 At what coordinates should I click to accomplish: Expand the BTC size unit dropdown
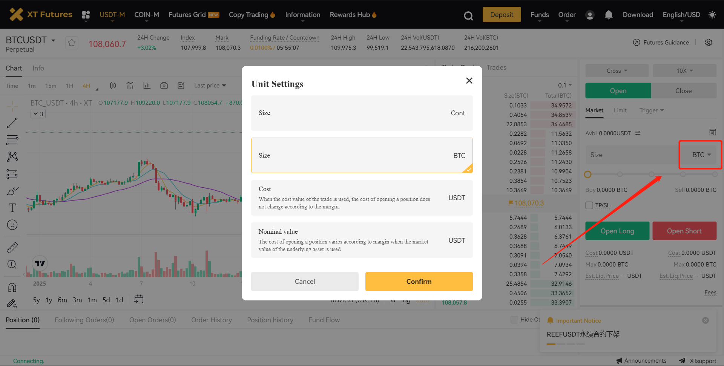click(701, 155)
